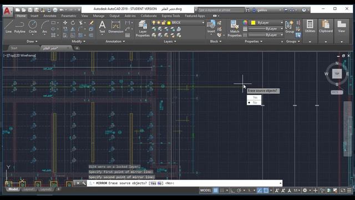Click the keyword search input field

pyautogui.click(x=220, y=10)
